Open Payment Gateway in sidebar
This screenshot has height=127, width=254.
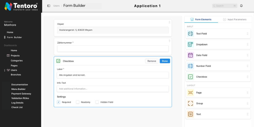tap(21, 94)
